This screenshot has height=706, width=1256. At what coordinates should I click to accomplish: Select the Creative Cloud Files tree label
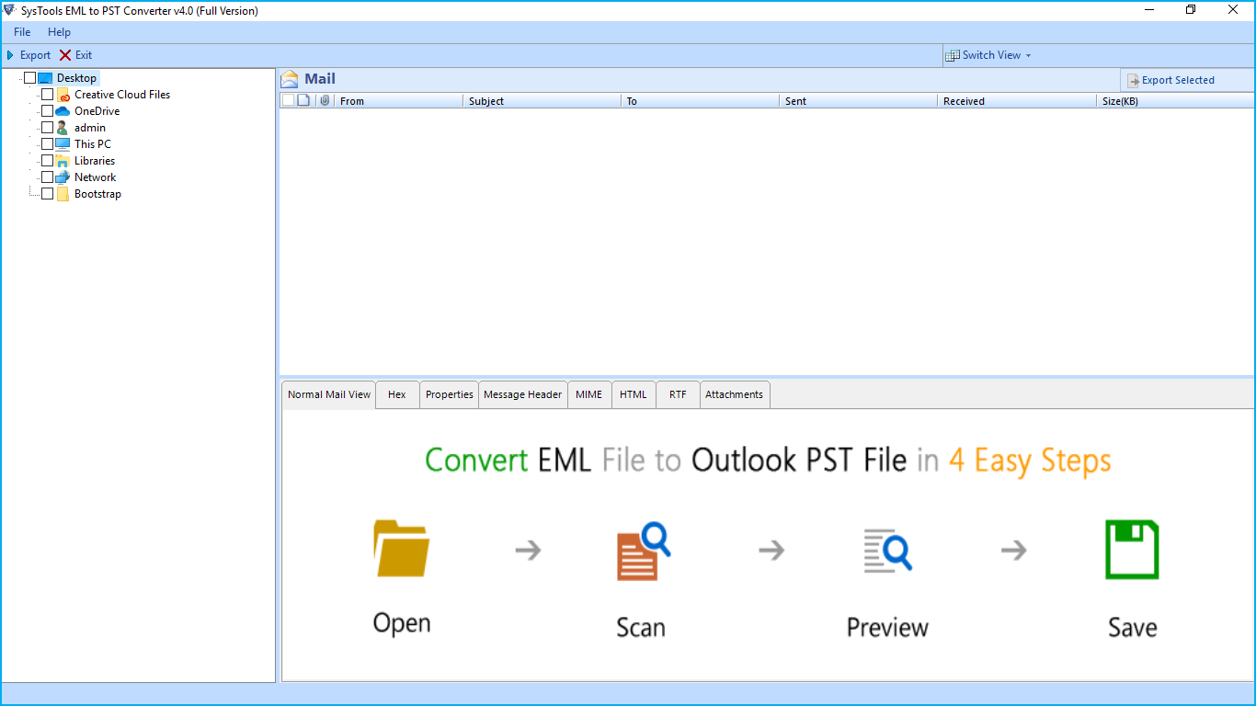pyautogui.click(x=122, y=95)
